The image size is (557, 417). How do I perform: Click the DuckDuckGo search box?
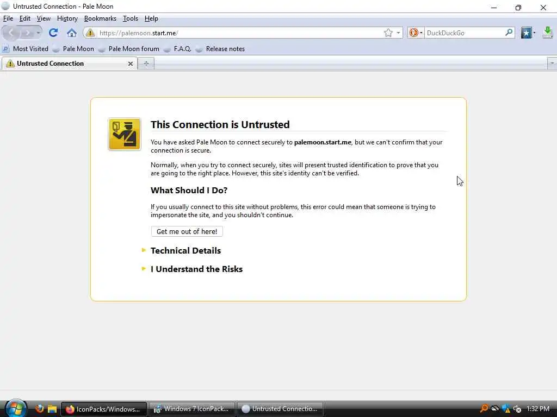465,33
